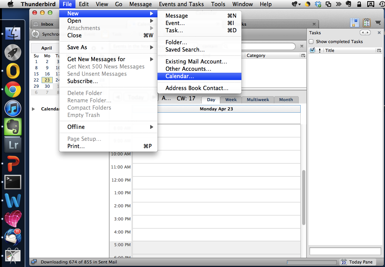Click the Synchronize circular arrows icon

(35, 34)
